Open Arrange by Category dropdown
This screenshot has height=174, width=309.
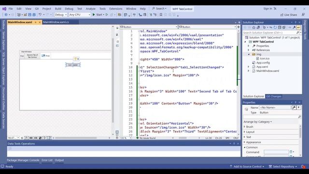257,122
